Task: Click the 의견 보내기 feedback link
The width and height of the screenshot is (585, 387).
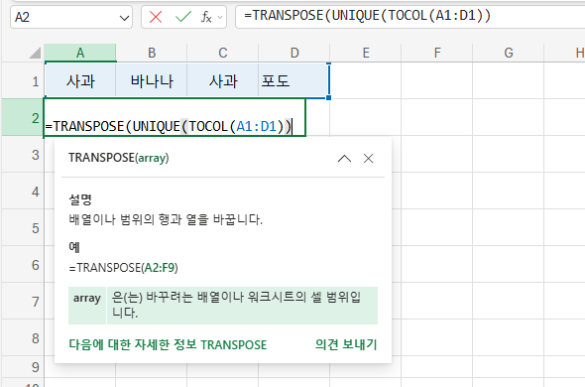Action: [346, 344]
